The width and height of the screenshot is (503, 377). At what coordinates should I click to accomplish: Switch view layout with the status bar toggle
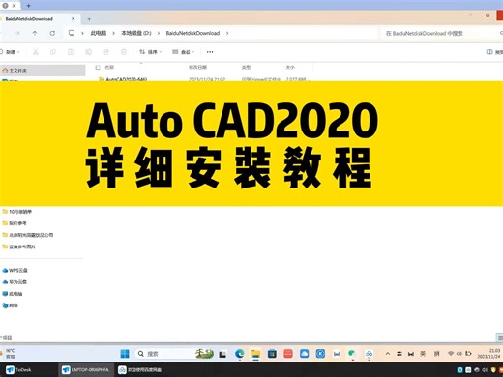(499, 337)
